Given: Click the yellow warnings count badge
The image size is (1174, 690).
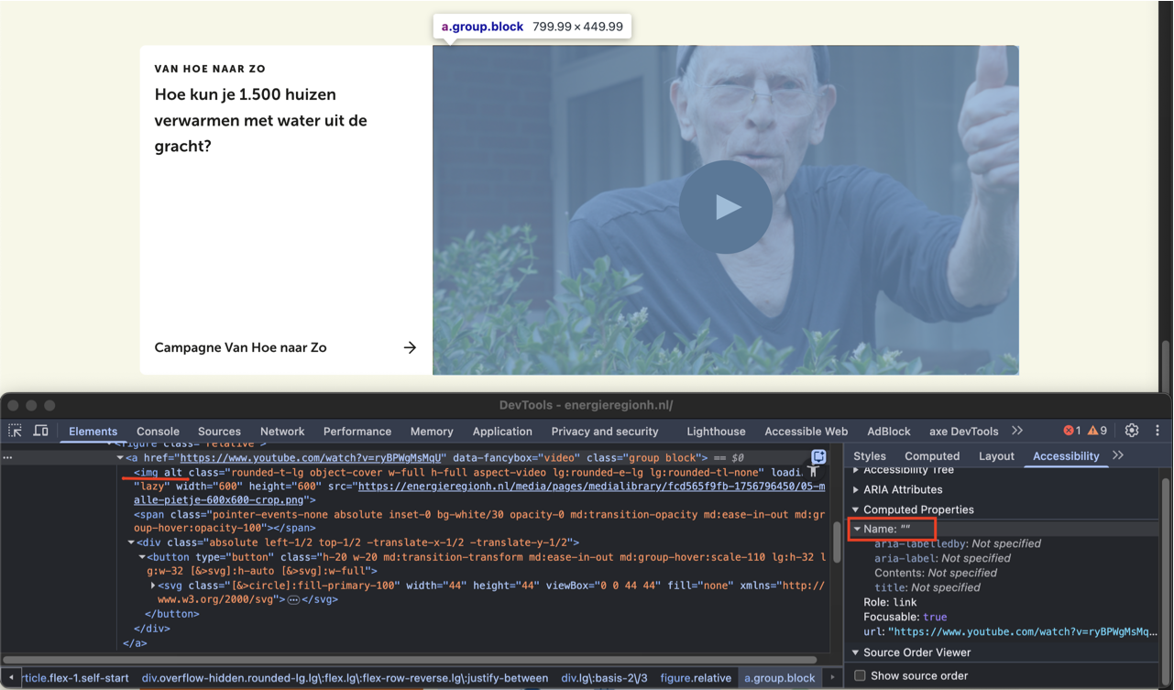Looking at the screenshot, I should (1098, 431).
